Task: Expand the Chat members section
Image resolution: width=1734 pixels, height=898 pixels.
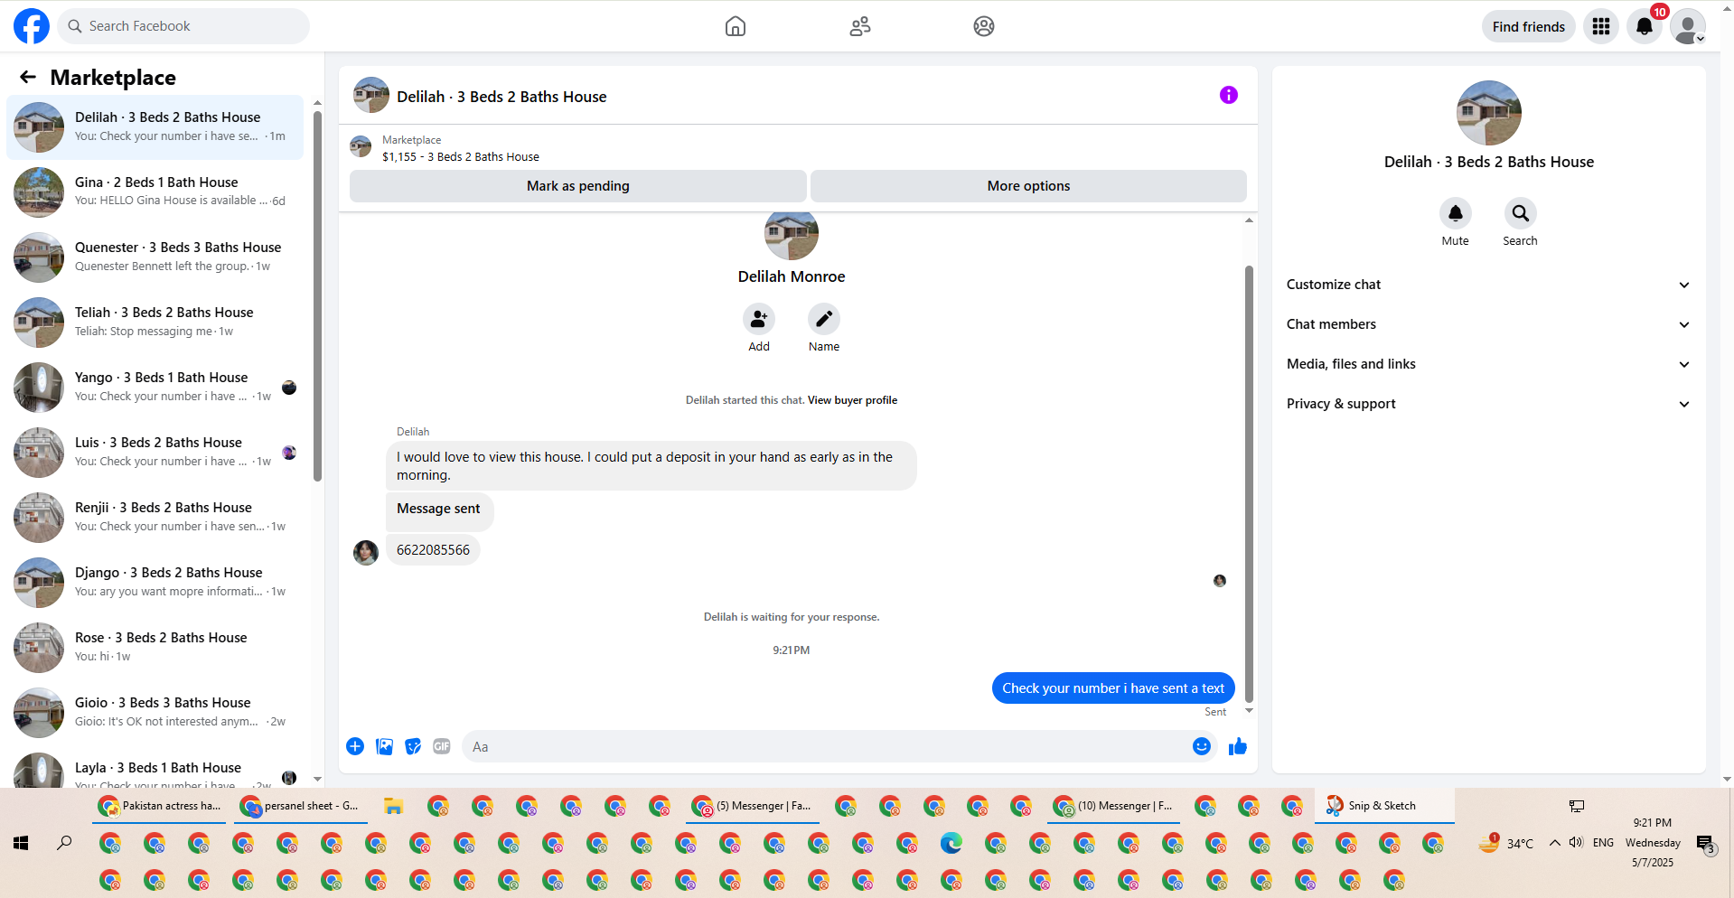Action: click(x=1488, y=324)
